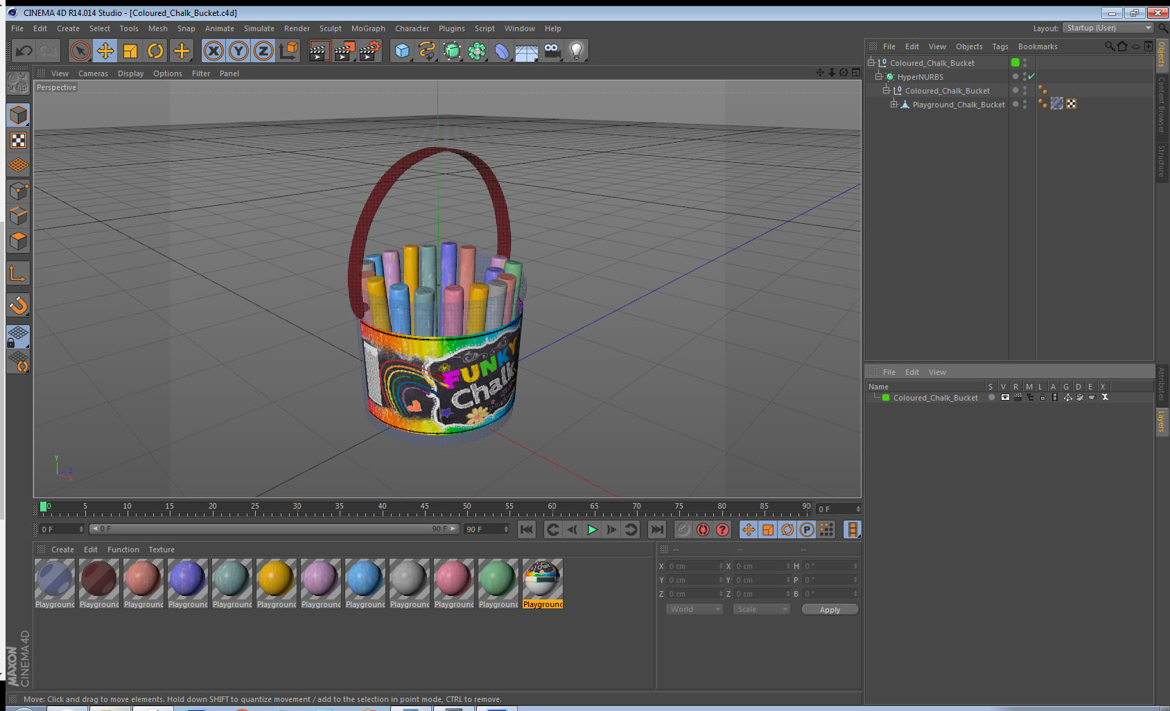Image resolution: width=1170 pixels, height=711 pixels.
Task: Open the Layout dropdown Startup (User)
Action: coord(1108,28)
